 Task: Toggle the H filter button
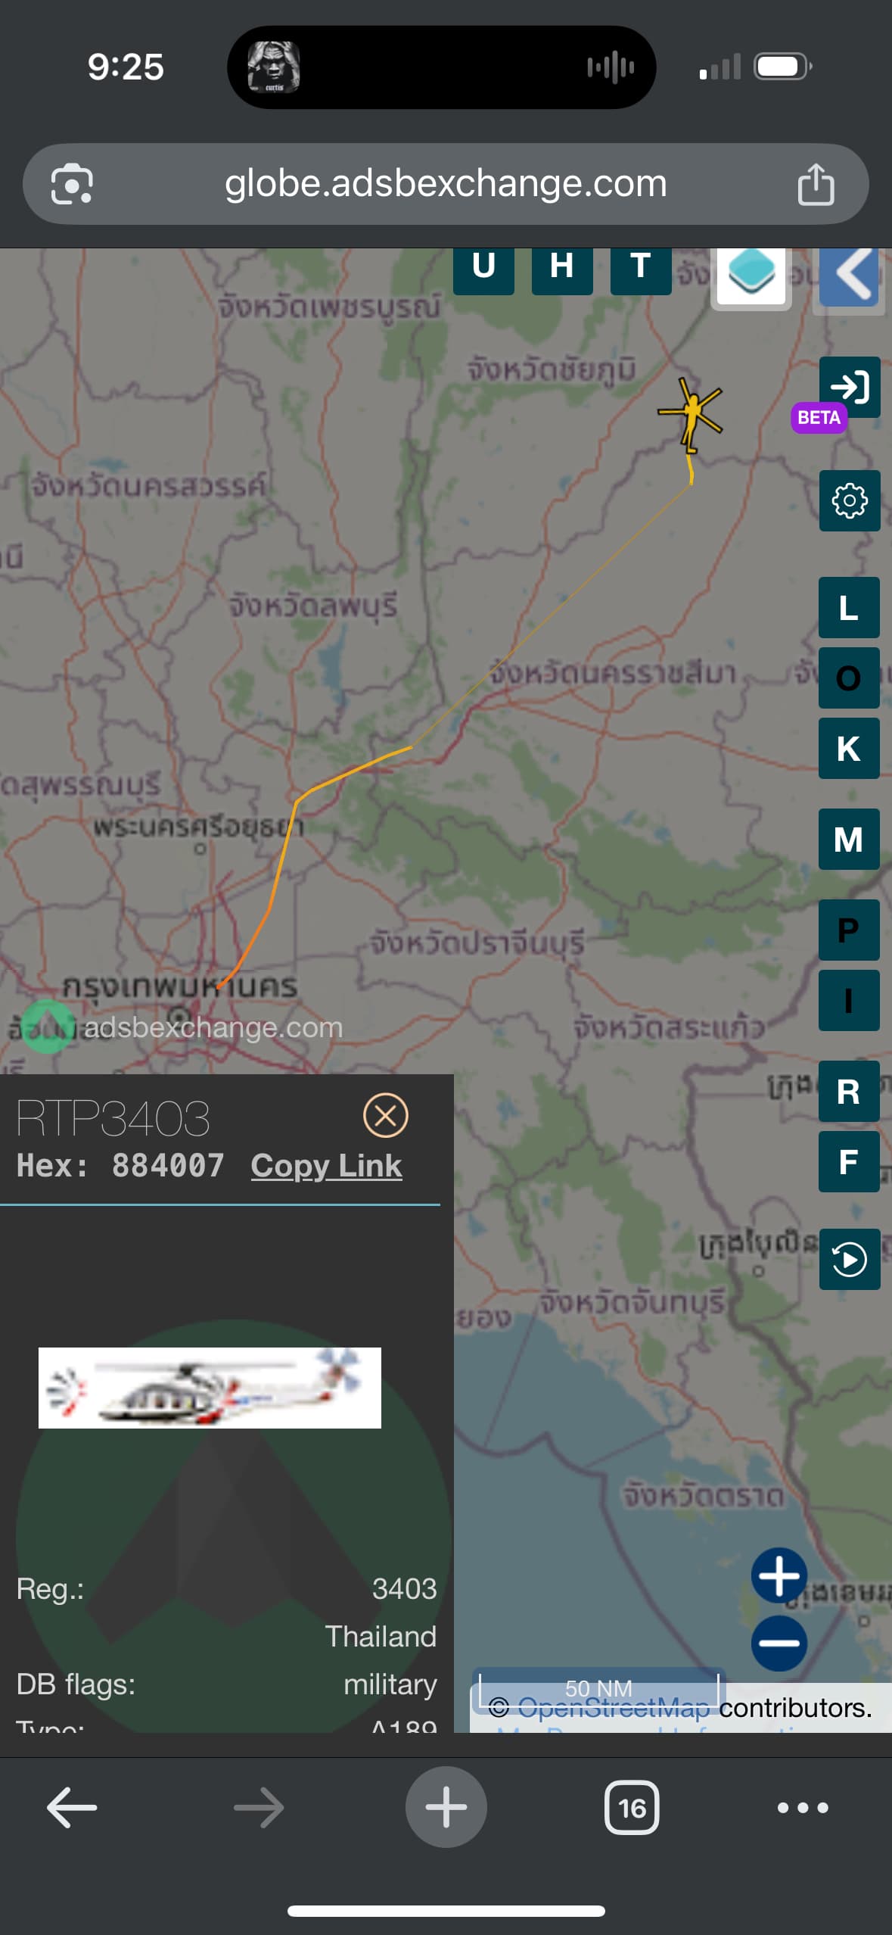562,267
